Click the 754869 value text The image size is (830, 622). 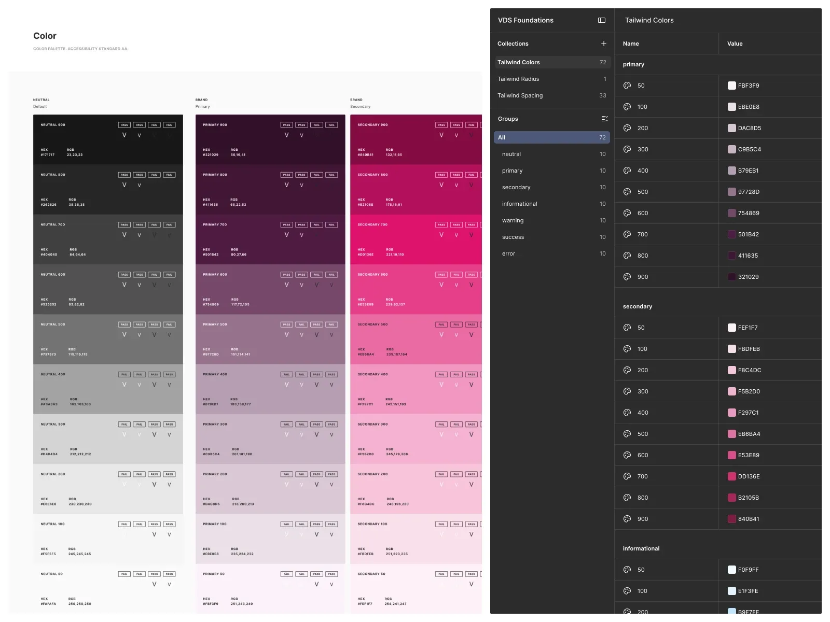click(749, 213)
